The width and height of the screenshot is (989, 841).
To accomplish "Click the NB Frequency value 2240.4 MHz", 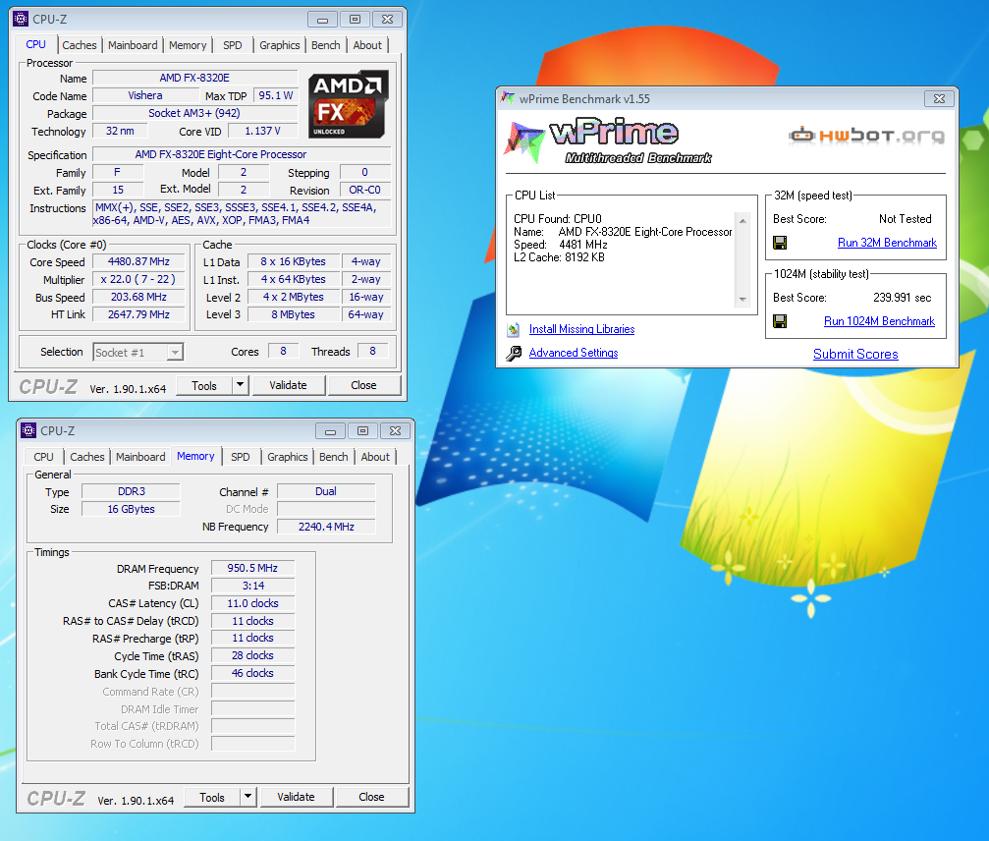I will 326,527.
